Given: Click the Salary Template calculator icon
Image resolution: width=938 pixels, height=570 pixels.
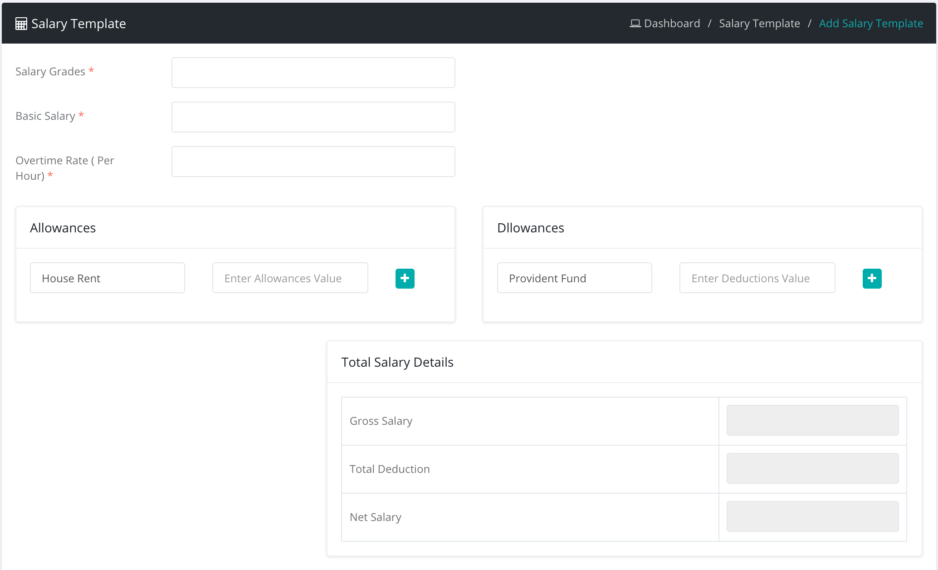Looking at the screenshot, I should tap(21, 24).
